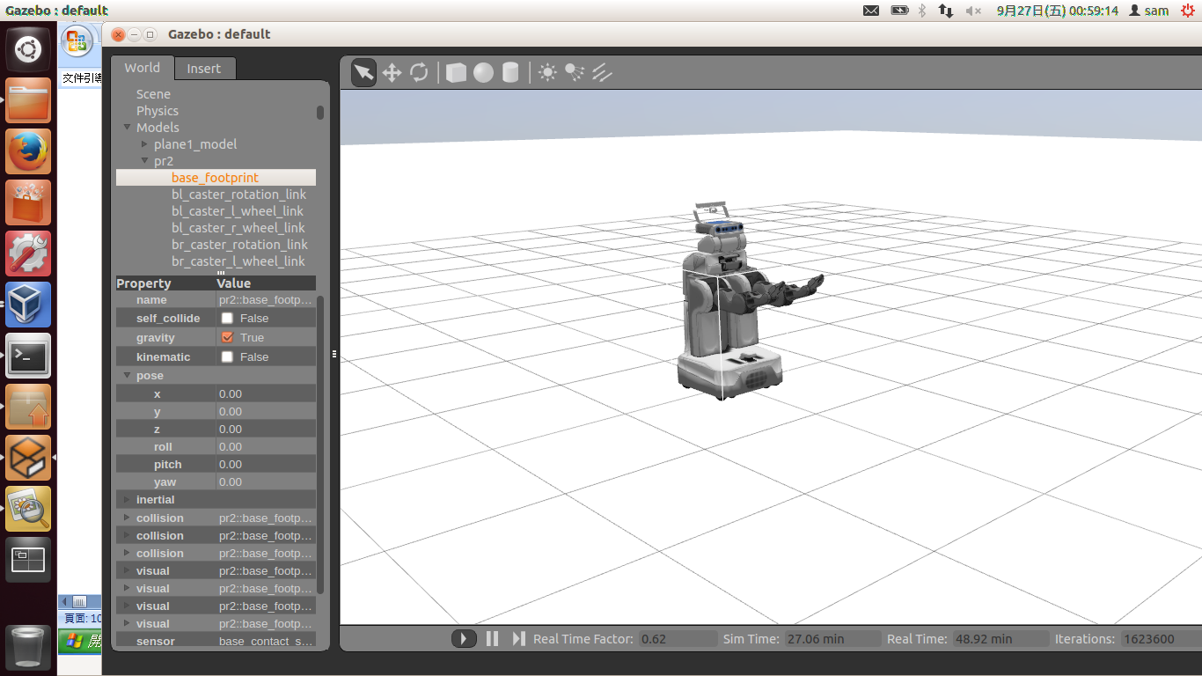Click the Sim Time field
The height and width of the screenshot is (676, 1202).
[x=833, y=639]
